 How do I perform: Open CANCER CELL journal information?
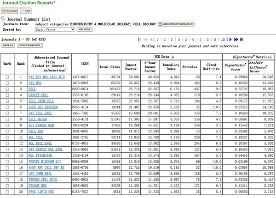pyautogui.click(x=38, y=95)
